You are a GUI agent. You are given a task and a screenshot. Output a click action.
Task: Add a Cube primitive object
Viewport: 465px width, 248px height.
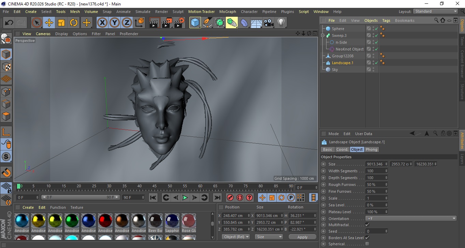(x=195, y=23)
